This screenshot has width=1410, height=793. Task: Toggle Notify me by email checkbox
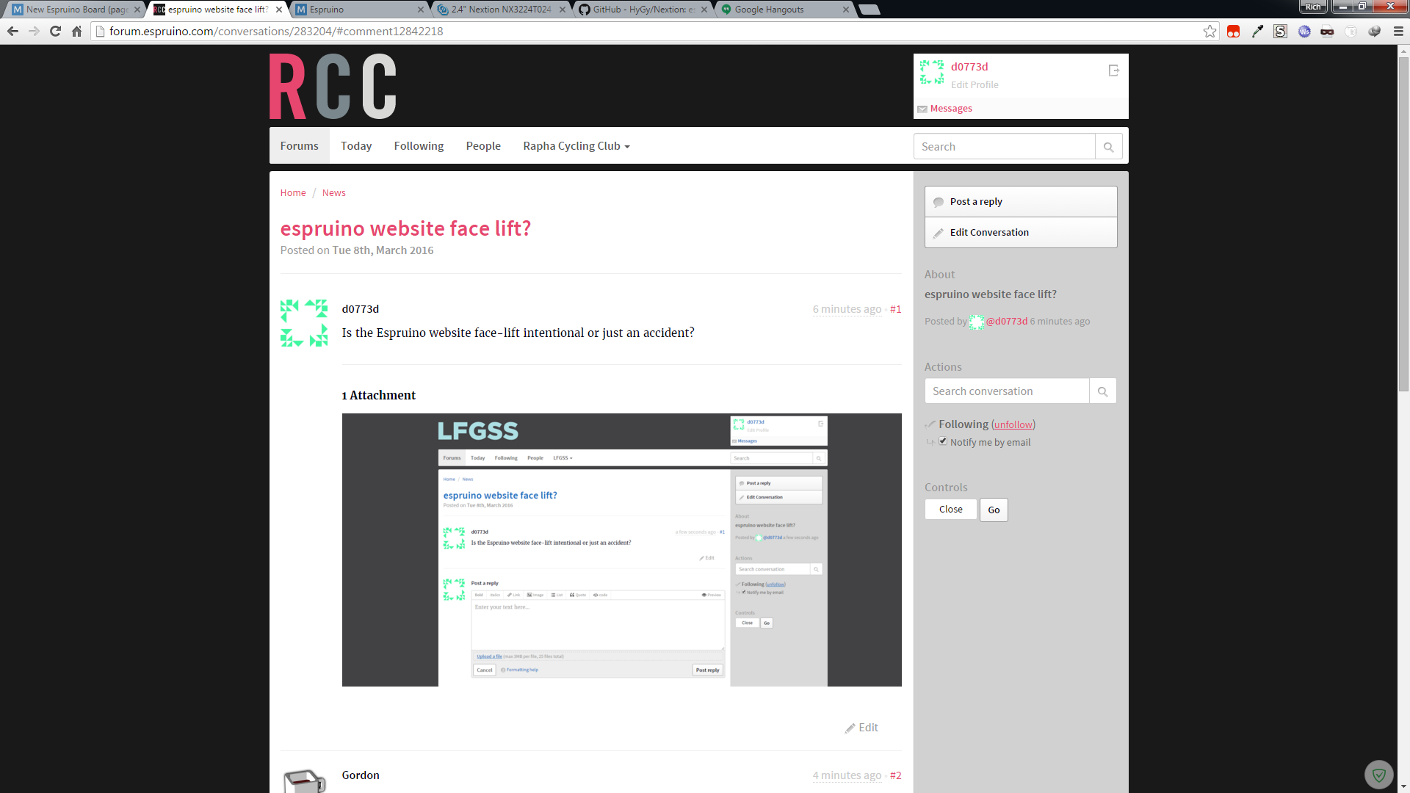point(943,441)
